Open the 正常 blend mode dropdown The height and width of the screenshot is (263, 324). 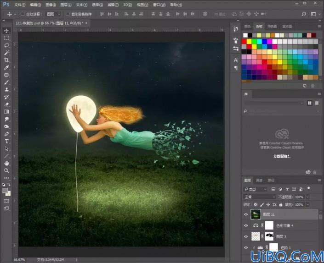[259, 197]
